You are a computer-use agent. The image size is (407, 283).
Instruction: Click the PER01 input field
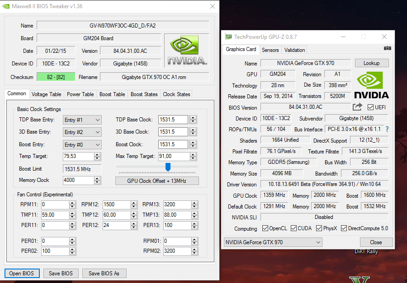coord(55,241)
